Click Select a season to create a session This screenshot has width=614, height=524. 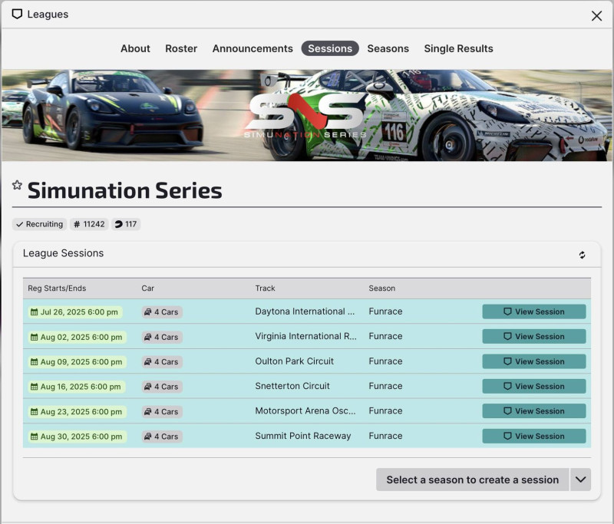[472, 480]
